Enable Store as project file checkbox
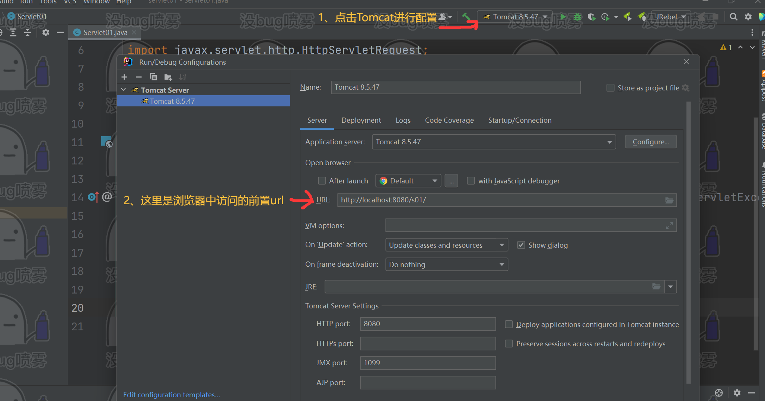Viewport: 765px width, 401px height. click(611, 88)
